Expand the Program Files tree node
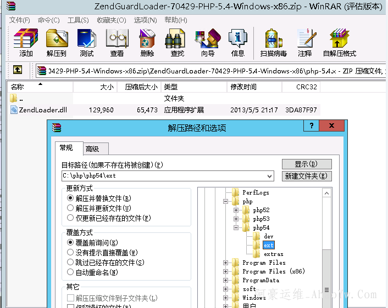The height and width of the screenshot is (308, 388). 225,263
